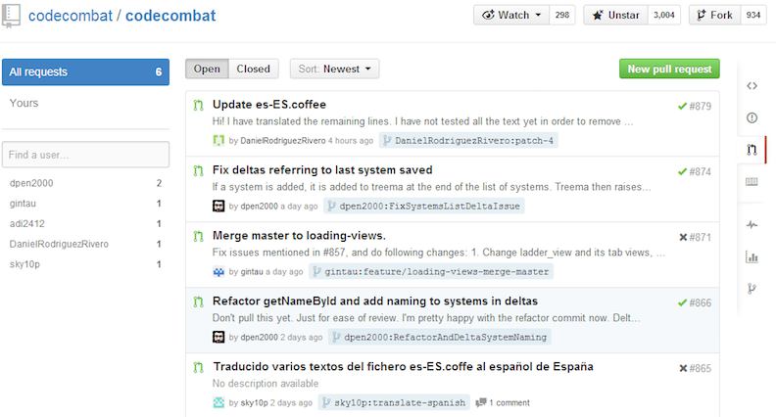Click the 3,004 stargazers count
This screenshot has height=417, width=776.
(664, 16)
